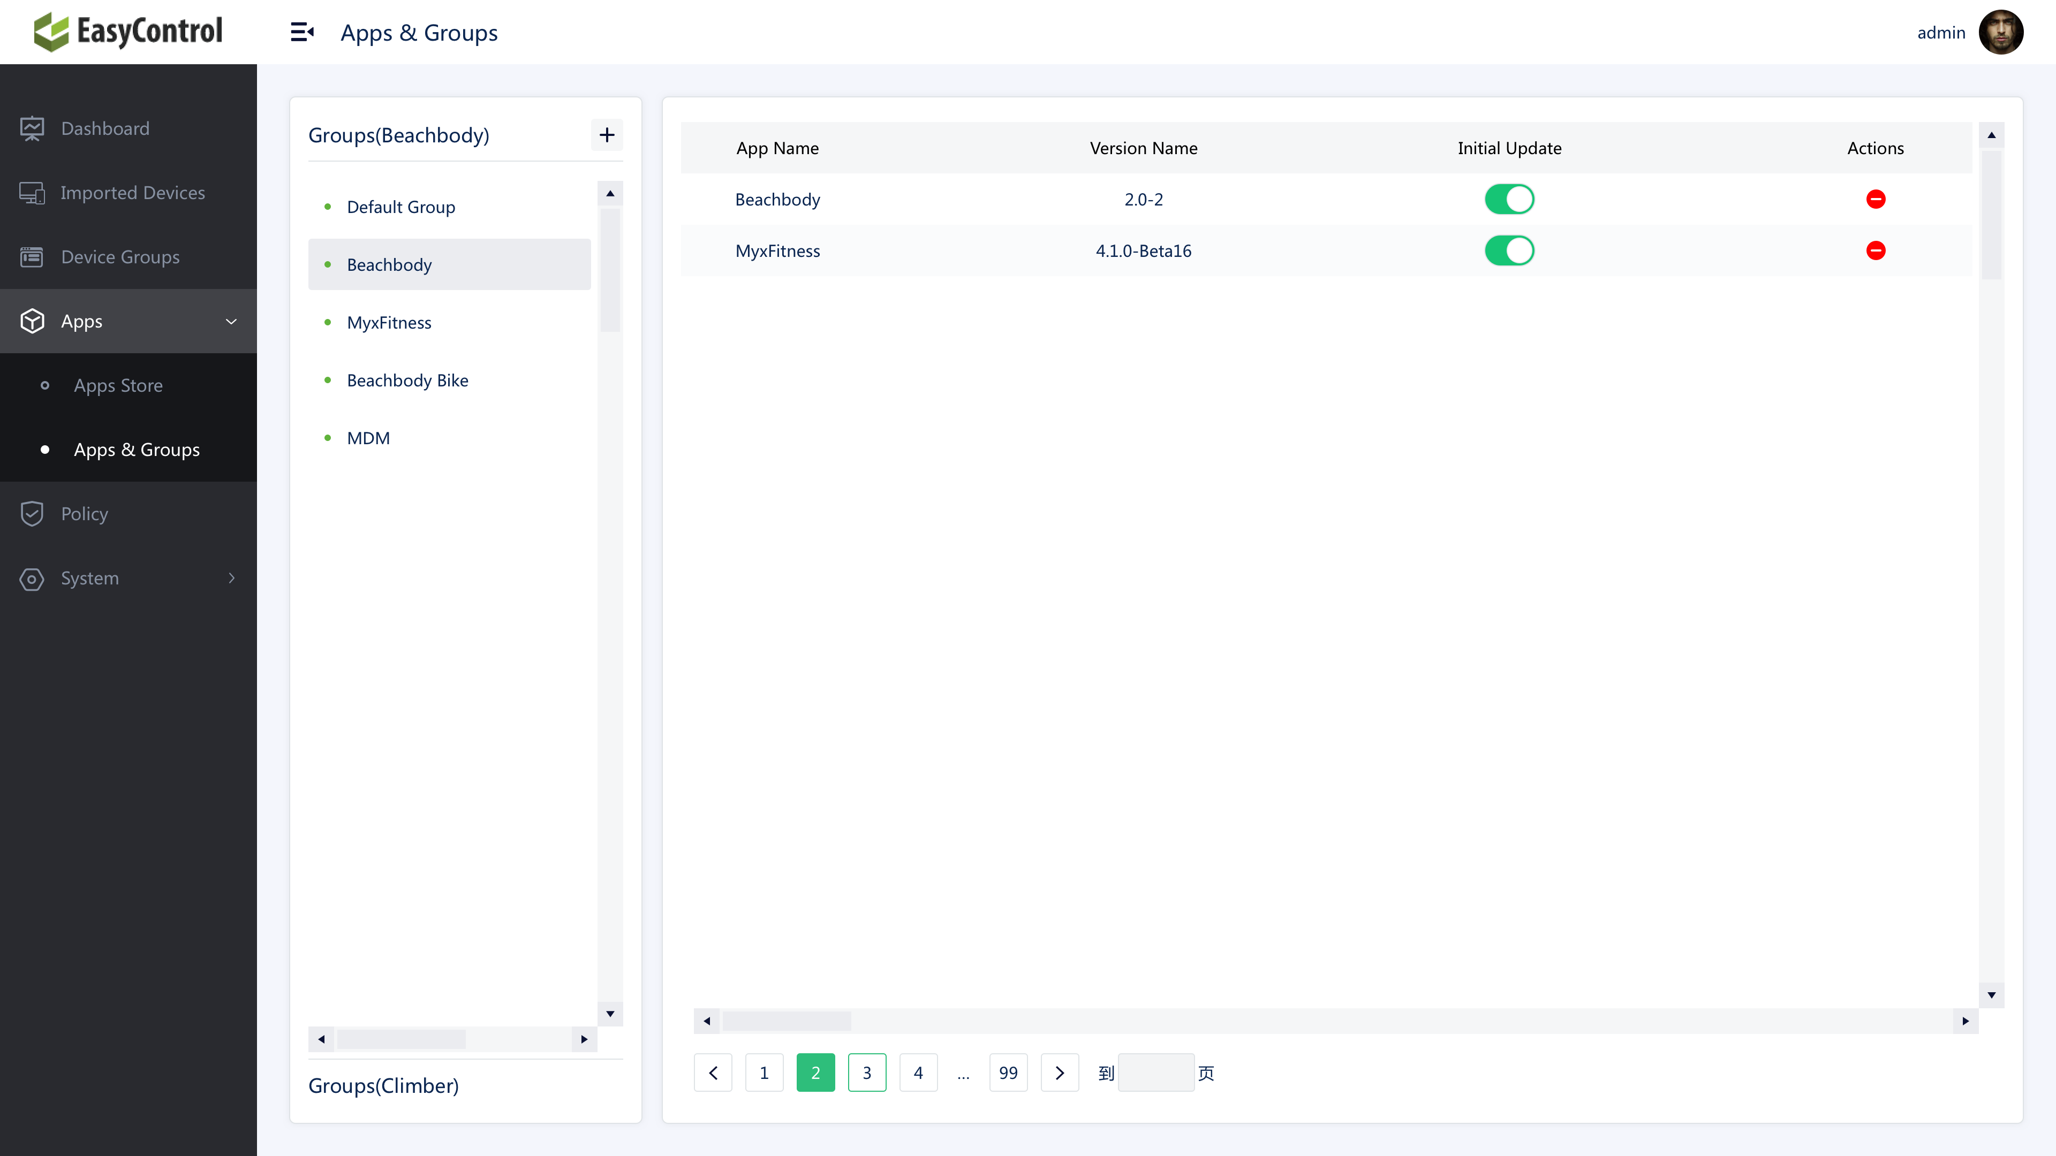Remove the Beachbody app with the red minus icon
The image size is (2056, 1156).
pos(1876,199)
